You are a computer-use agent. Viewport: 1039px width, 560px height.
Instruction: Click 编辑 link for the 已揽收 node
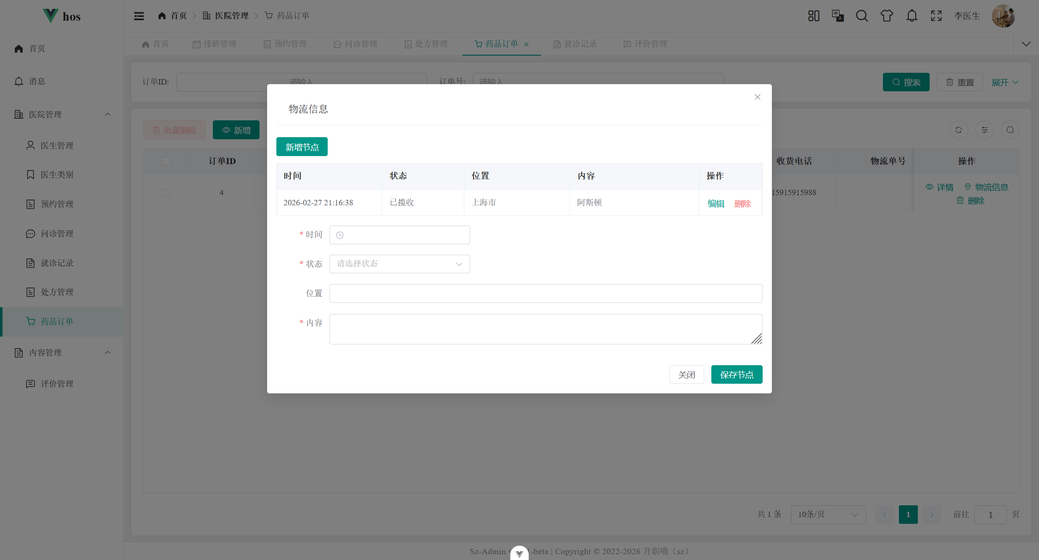click(716, 204)
